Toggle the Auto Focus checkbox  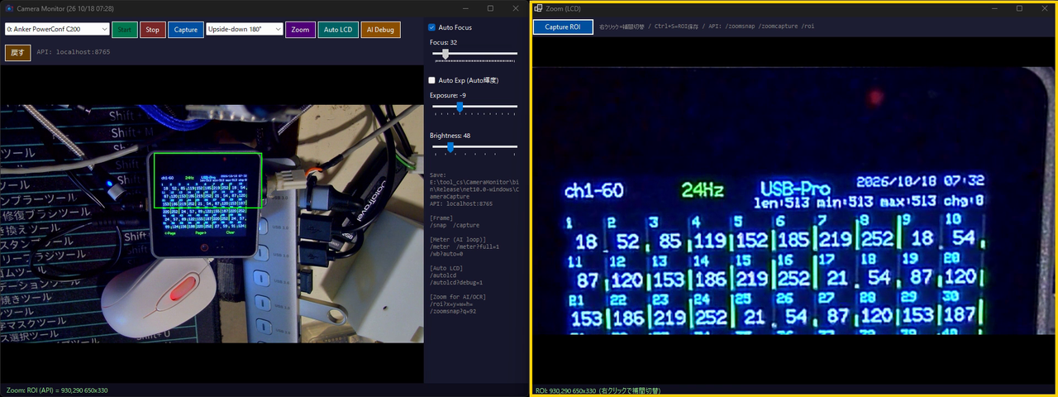click(x=431, y=27)
